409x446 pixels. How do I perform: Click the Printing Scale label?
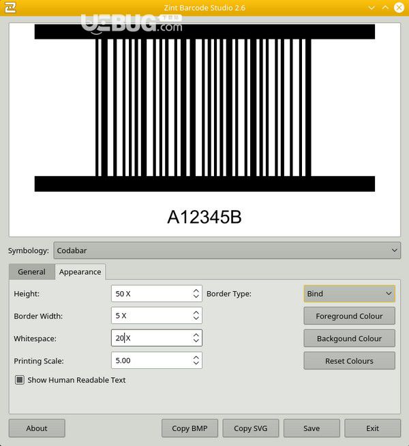tap(39, 361)
